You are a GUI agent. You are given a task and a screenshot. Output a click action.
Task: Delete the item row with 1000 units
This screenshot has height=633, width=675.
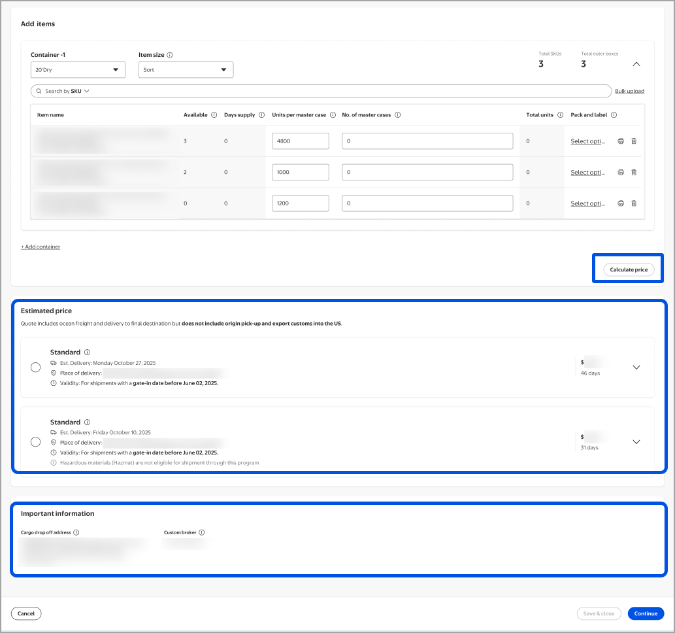[x=634, y=173]
